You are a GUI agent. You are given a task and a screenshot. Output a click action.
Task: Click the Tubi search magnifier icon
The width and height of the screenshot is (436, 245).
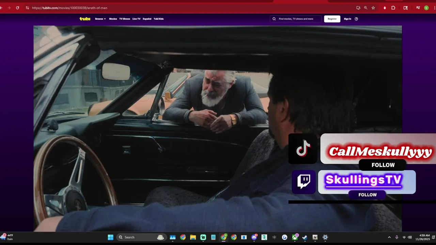(x=274, y=19)
